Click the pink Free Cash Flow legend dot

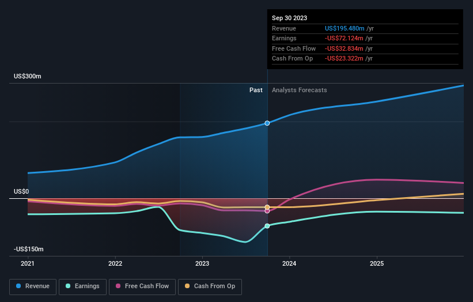[x=118, y=286]
